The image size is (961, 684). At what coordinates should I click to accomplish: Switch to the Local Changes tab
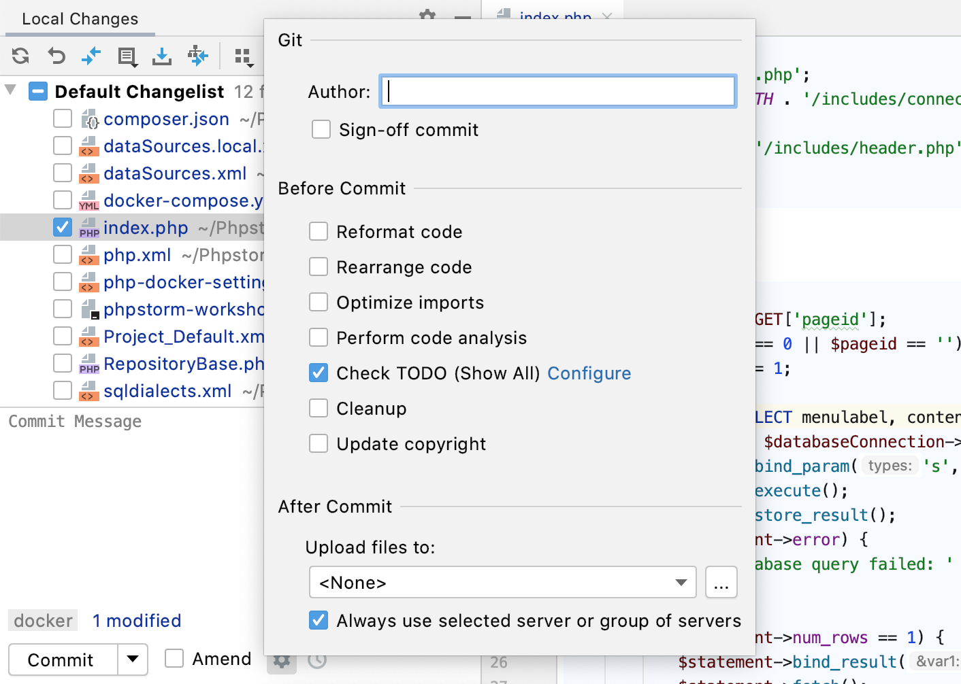pos(80,19)
